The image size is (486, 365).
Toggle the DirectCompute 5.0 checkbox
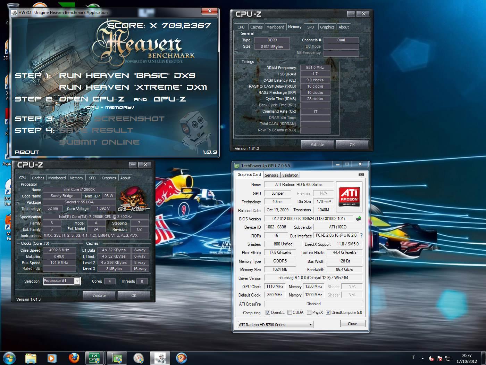328,313
